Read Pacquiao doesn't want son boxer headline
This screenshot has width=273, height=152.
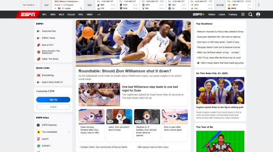(x=219, y=47)
